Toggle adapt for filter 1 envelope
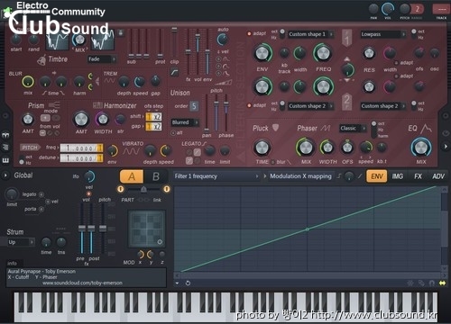451x324 pixels. coord(249,33)
